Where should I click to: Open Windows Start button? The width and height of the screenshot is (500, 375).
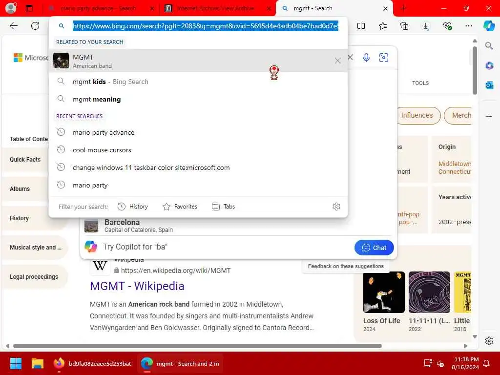pos(16,363)
